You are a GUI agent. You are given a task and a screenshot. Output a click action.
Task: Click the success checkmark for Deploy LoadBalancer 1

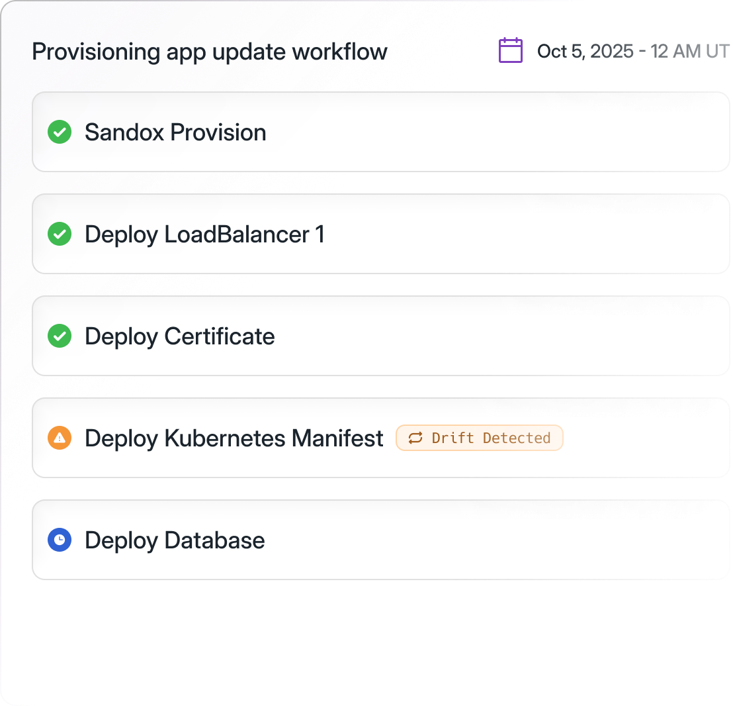[60, 234]
